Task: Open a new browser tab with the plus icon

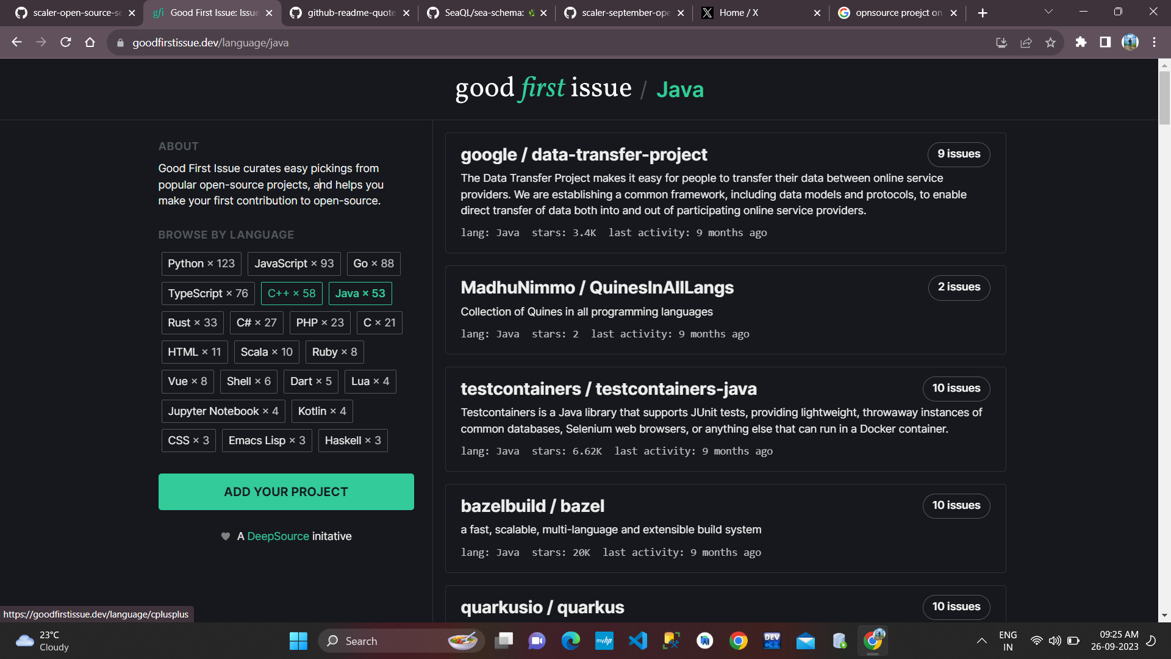Action: pyautogui.click(x=983, y=12)
